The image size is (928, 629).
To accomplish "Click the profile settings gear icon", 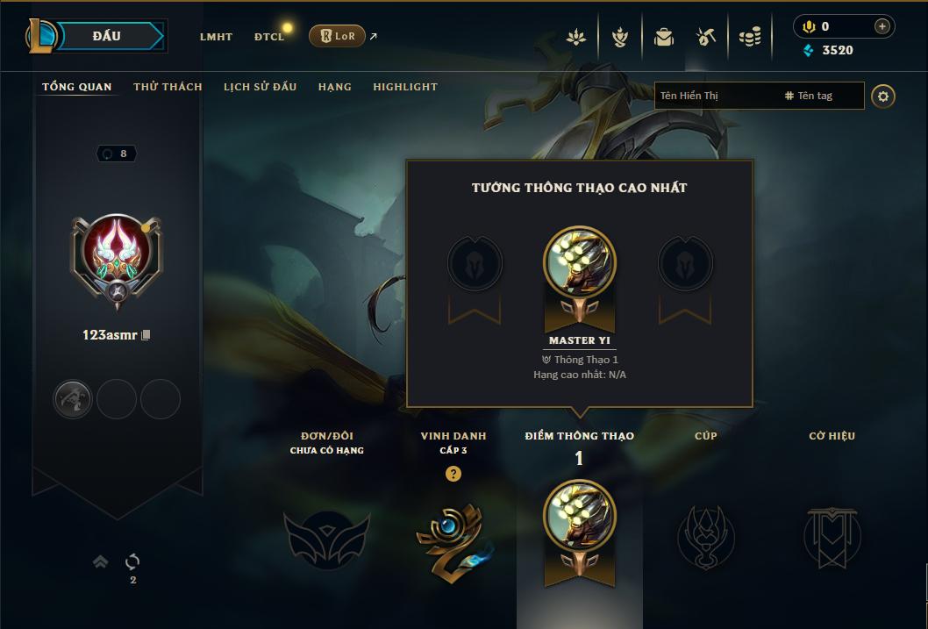I will click(883, 96).
